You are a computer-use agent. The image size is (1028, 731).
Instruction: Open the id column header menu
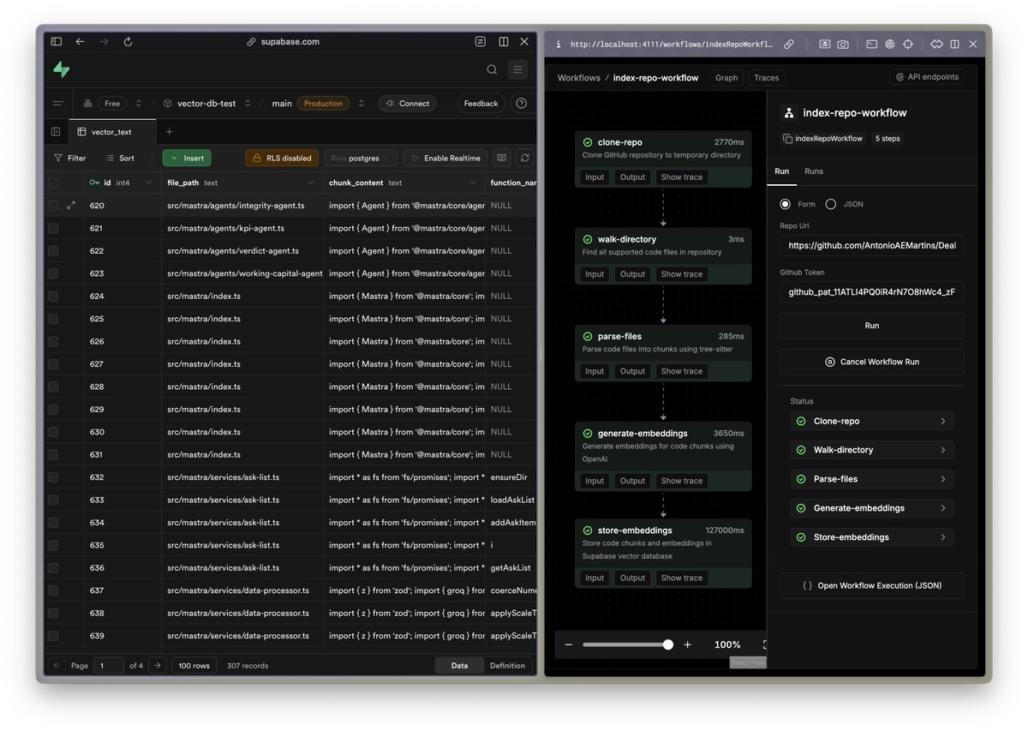pos(148,183)
